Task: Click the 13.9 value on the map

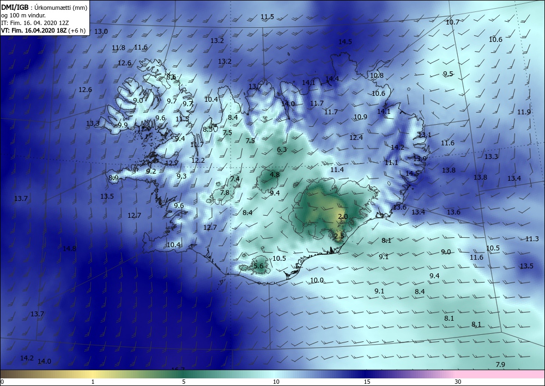Action: point(420,158)
